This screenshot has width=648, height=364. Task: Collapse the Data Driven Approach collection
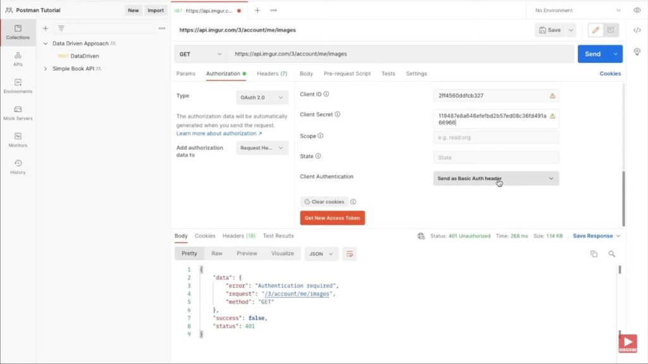coord(46,44)
